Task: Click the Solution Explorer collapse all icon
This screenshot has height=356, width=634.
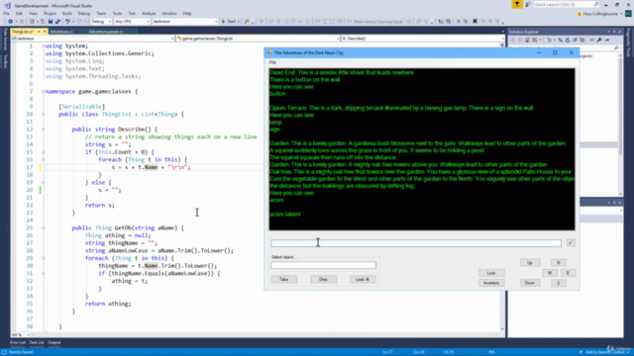Action: coord(575,40)
